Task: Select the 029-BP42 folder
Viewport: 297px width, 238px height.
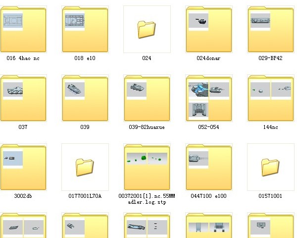Action: coord(270,30)
